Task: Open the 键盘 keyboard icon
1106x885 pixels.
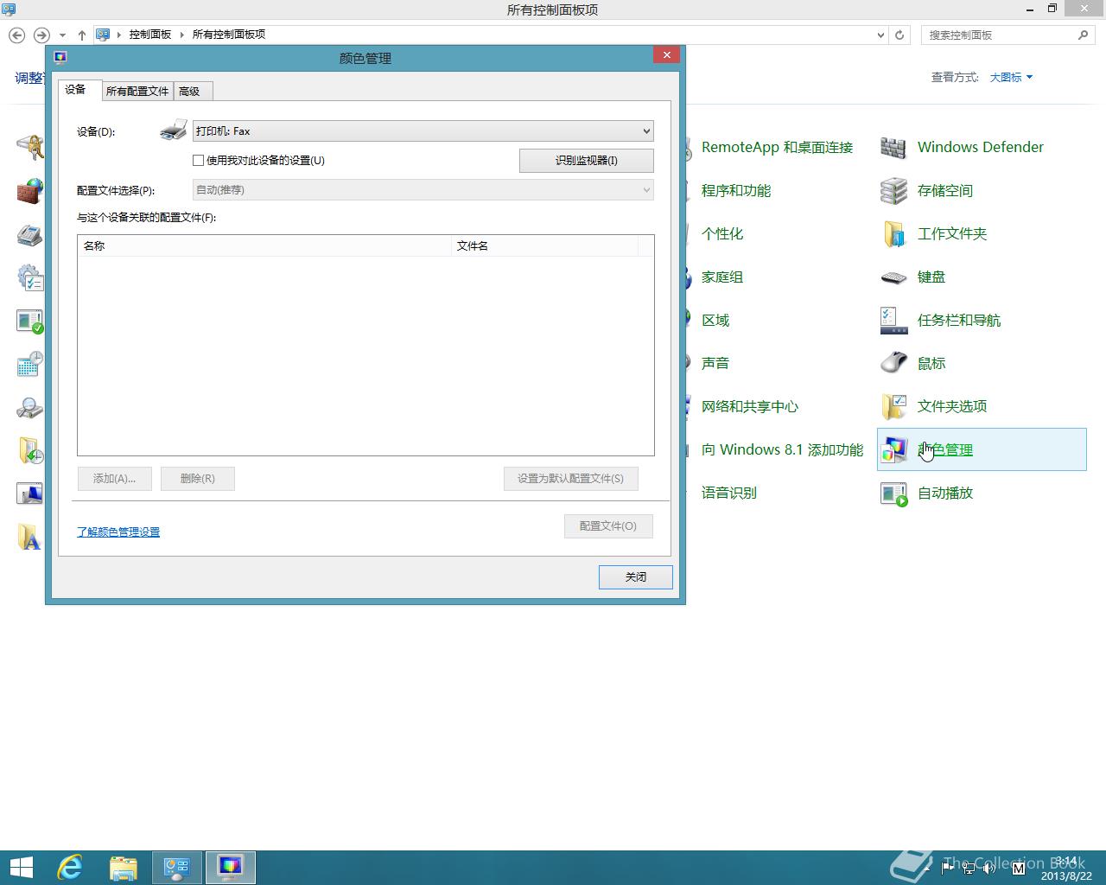Action: [893, 277]
